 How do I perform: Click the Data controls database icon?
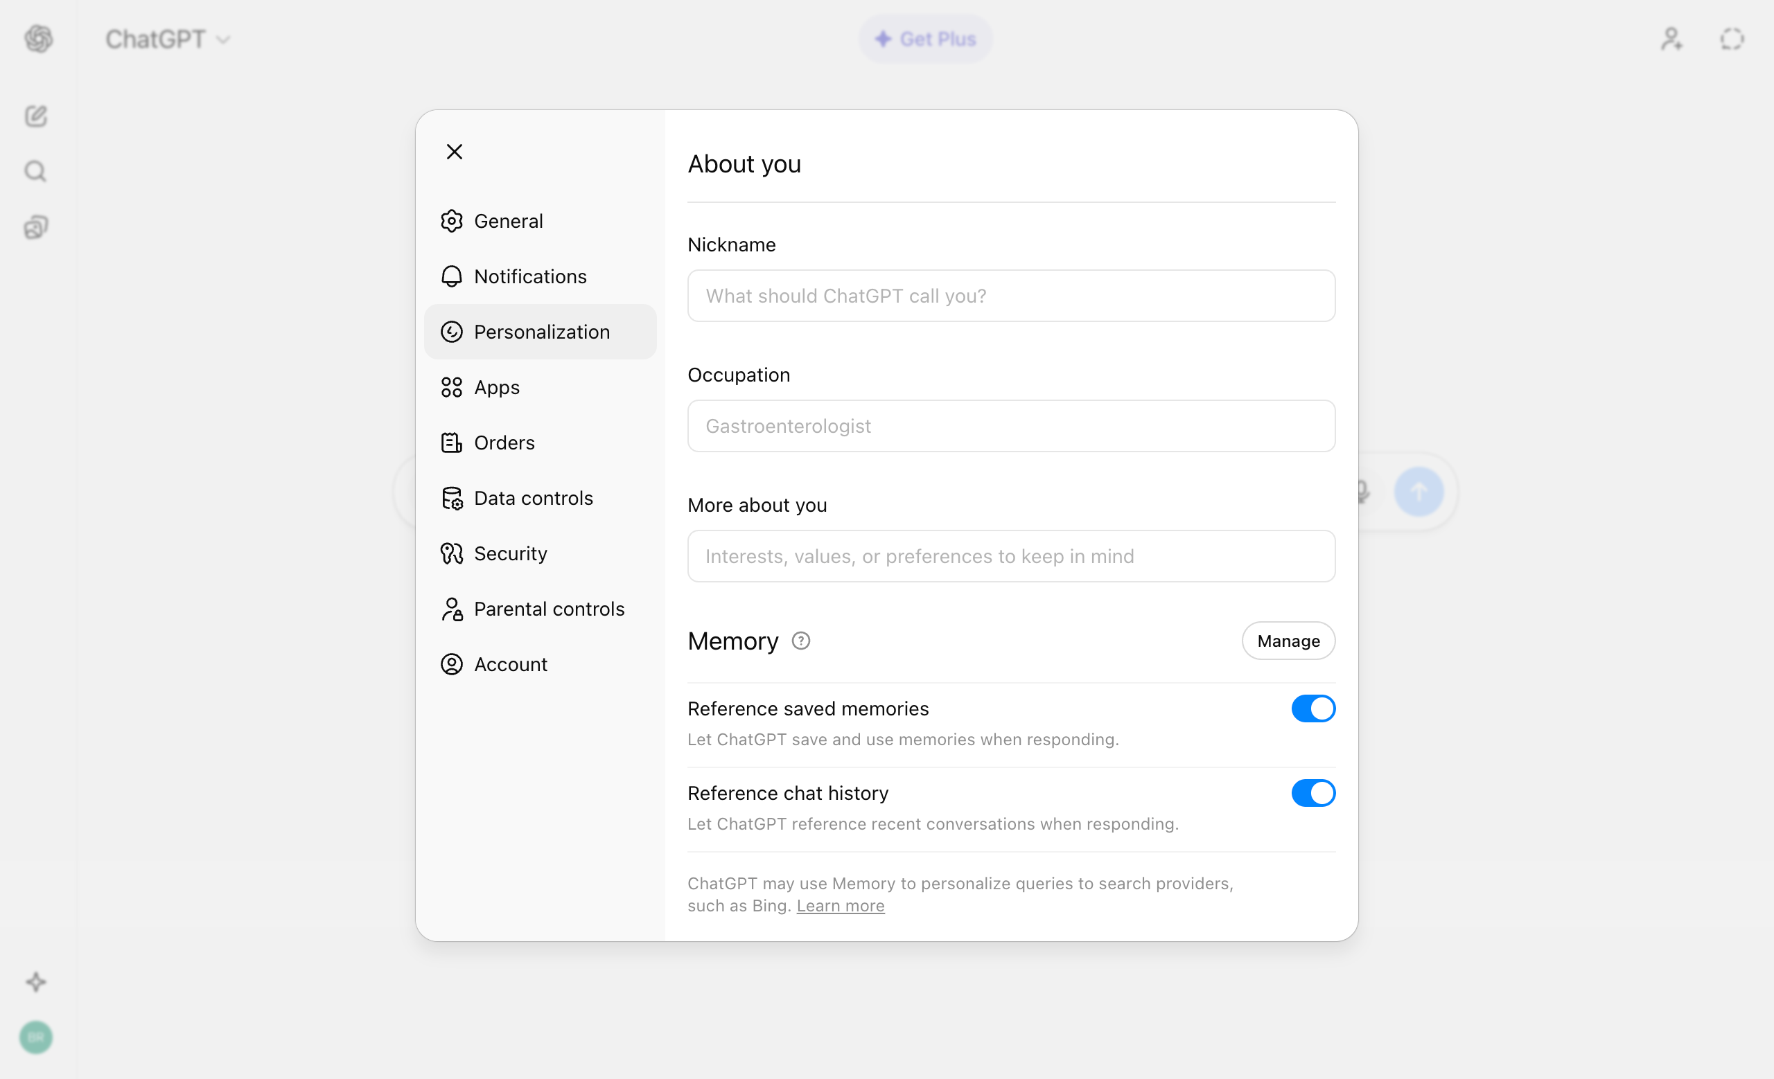point(451,498)
